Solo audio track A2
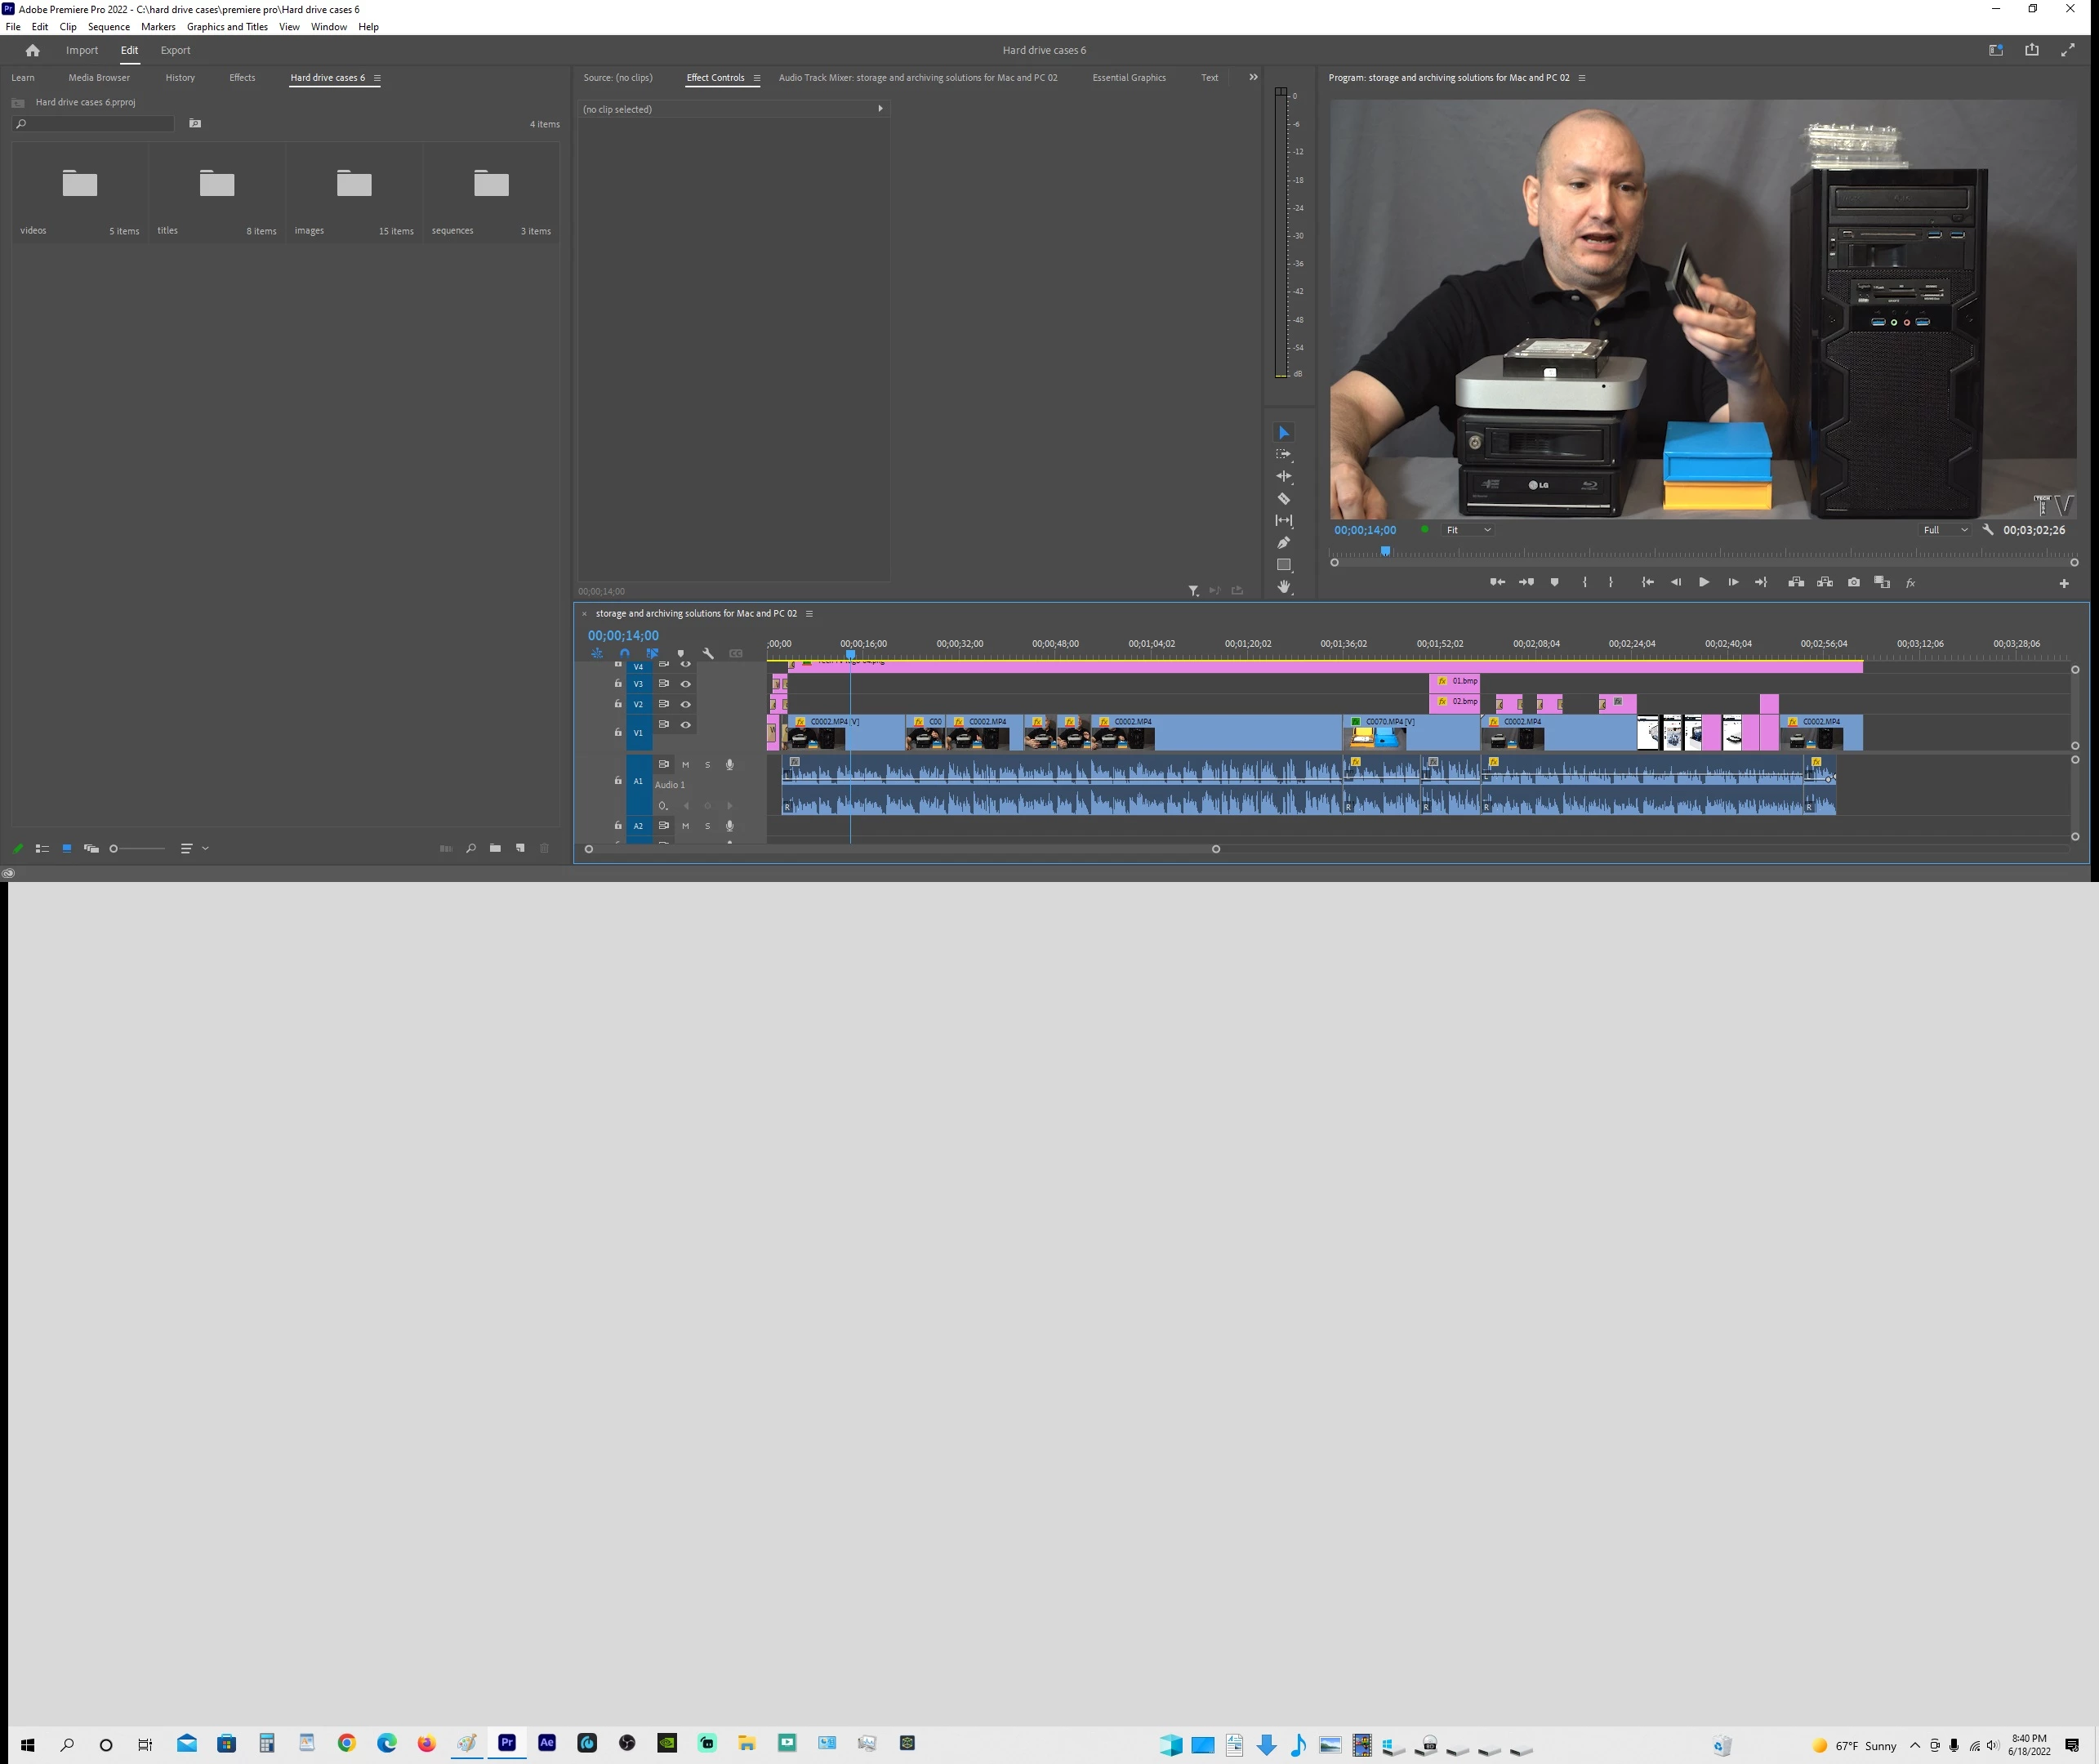The image size is (2099, 1764). click(707, 826)
